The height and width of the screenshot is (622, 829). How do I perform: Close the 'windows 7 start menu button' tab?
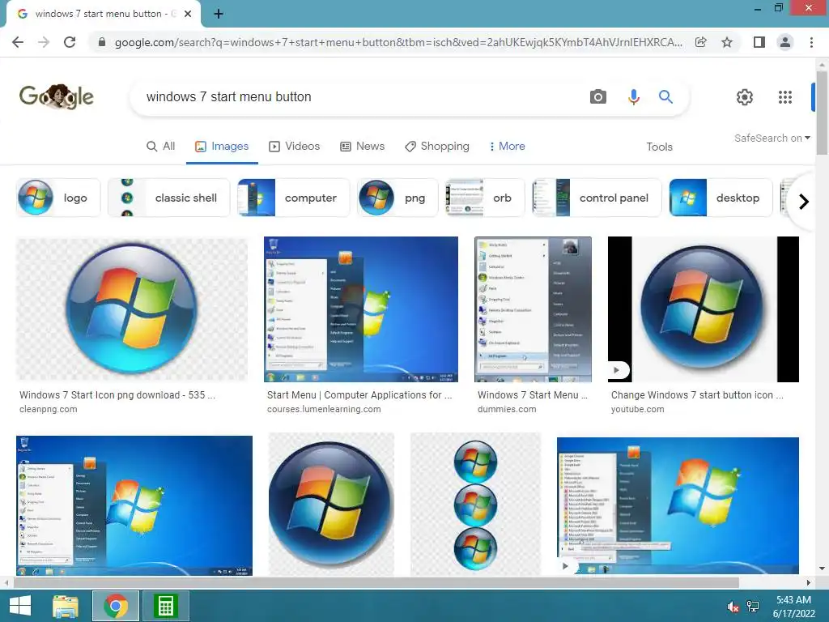point(188,14)
